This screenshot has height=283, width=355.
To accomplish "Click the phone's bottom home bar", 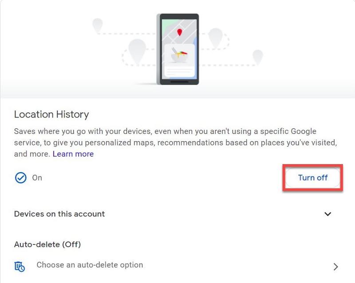I will (x=179, y=82).
